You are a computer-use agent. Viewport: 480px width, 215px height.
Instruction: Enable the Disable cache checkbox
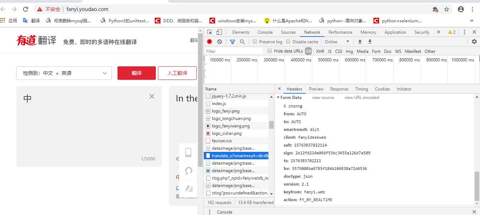click(x=288, y=42)
